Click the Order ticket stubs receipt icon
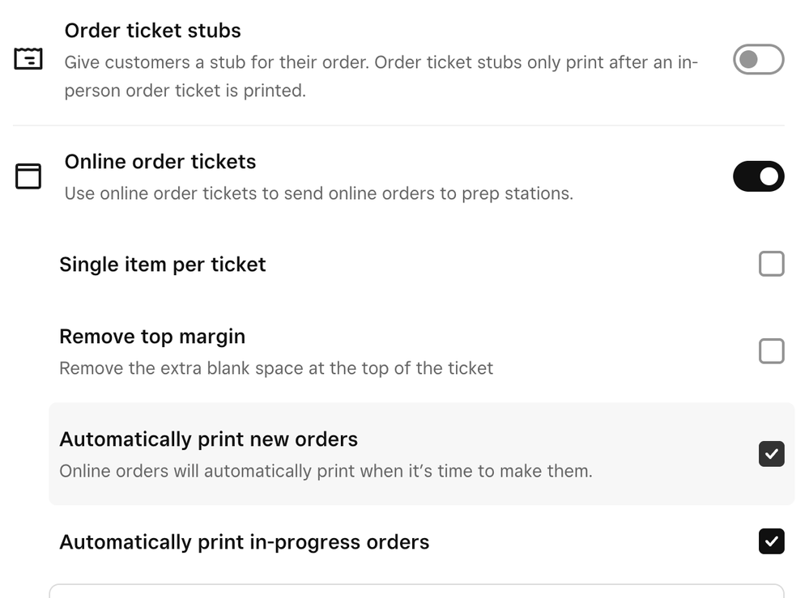Viewport: 809px width, 598px height. tap(28, 60)
